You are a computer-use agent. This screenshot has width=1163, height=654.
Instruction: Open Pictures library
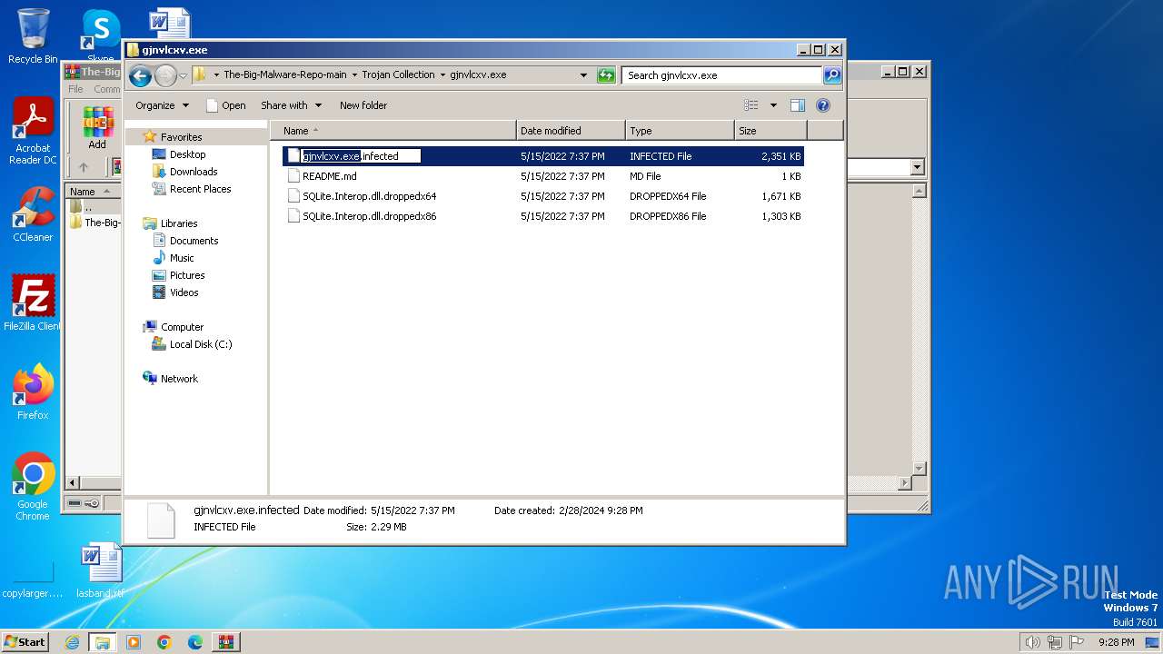(x=186, y=275)
